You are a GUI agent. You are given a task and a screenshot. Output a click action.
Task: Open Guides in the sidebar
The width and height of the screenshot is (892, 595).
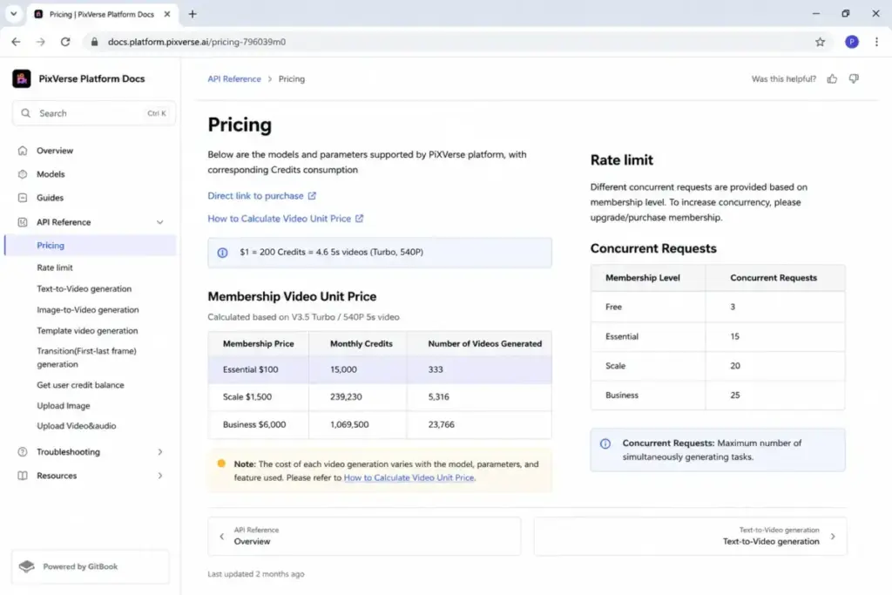pos(50,198)
